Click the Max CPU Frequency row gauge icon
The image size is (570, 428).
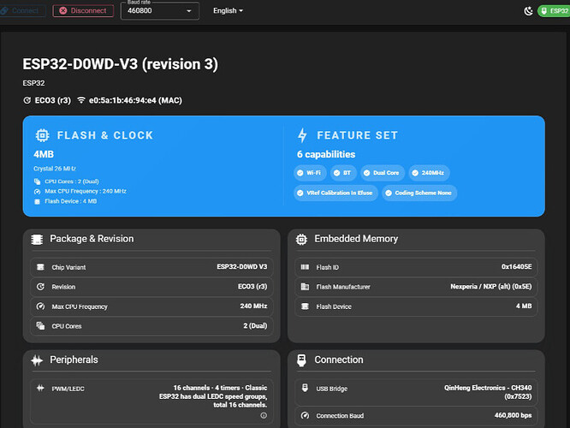(40, 306)
